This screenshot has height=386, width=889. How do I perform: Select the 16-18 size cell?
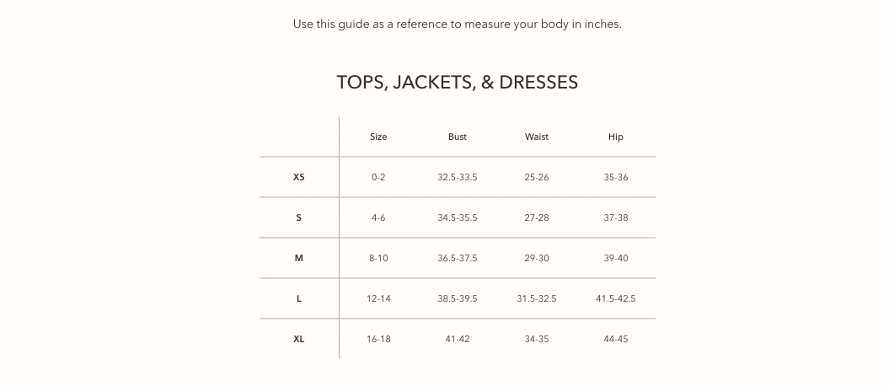pos(378,339)
